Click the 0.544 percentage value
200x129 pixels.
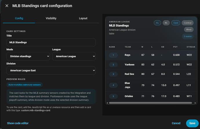click(176, 74)
